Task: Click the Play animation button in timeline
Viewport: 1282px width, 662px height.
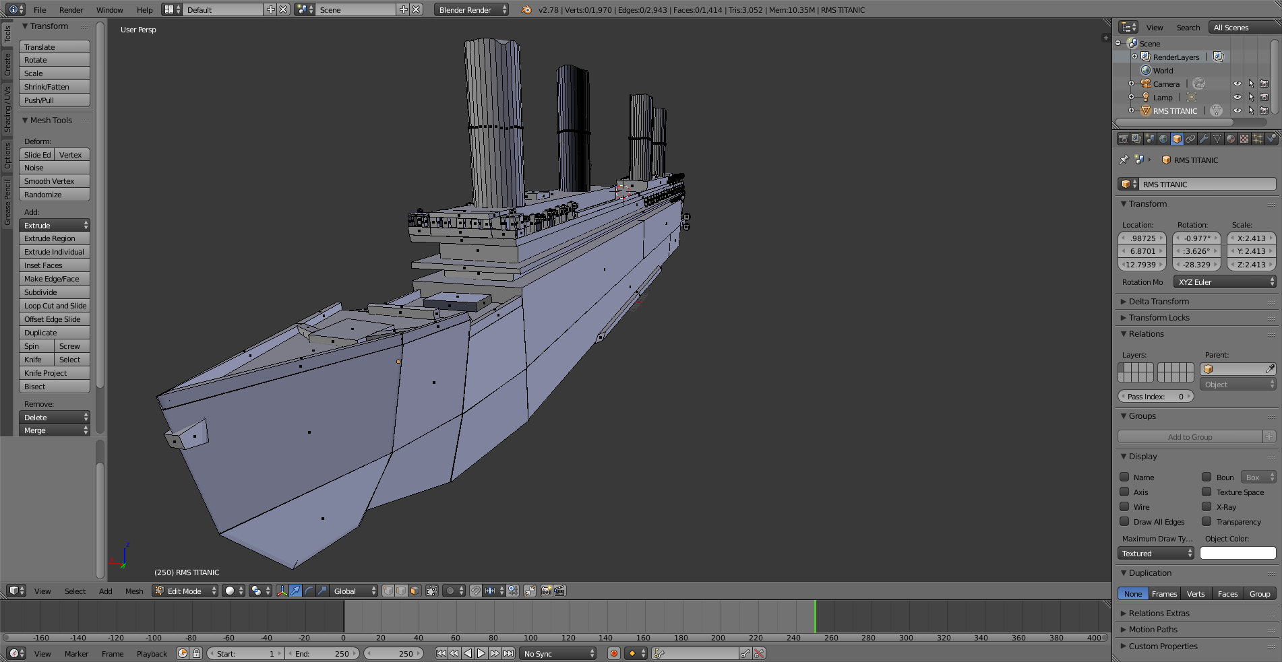Action: point(481,653)
